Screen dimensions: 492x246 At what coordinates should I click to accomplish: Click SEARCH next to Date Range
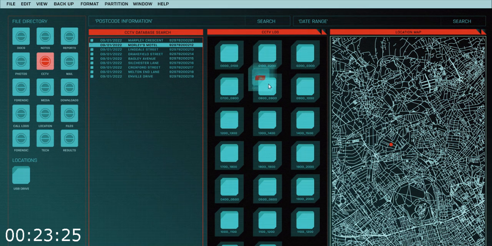click(462, 21)
